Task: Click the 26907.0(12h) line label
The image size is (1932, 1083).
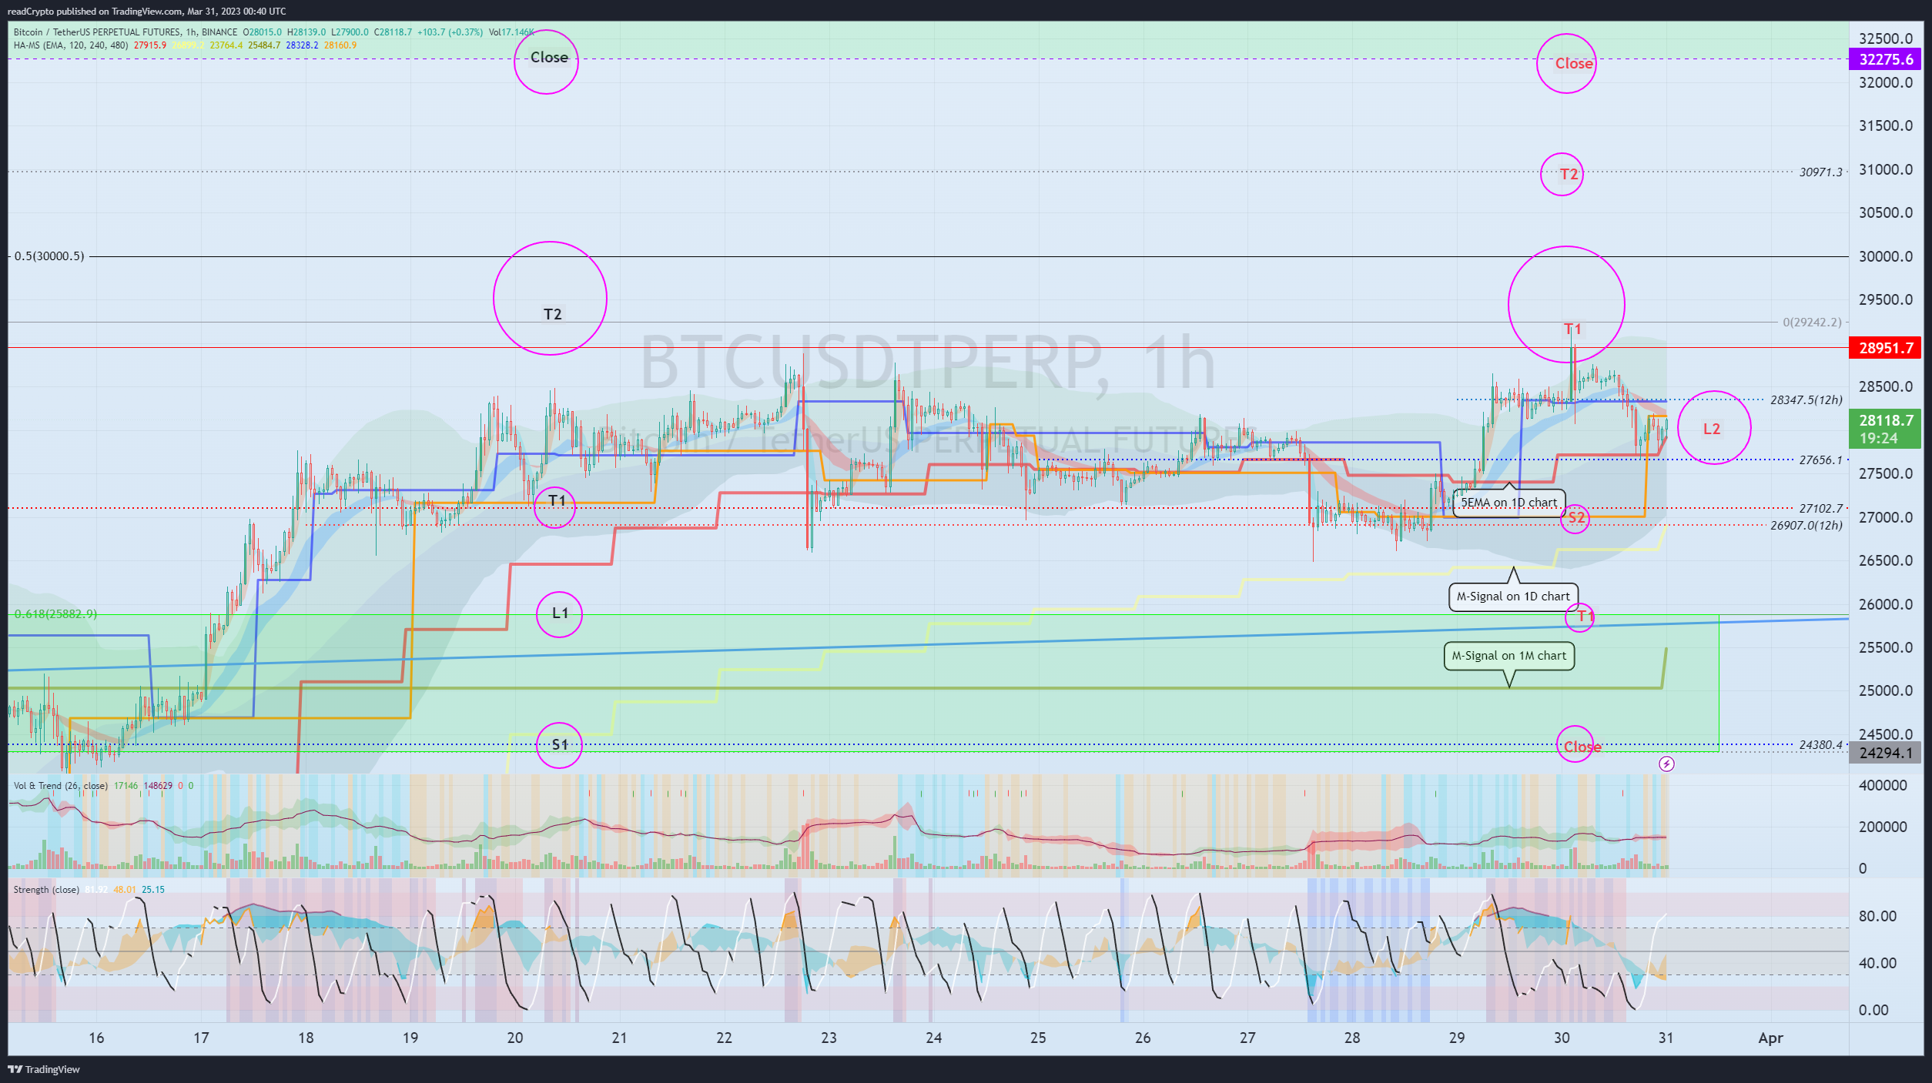Action: [1806, 525]
